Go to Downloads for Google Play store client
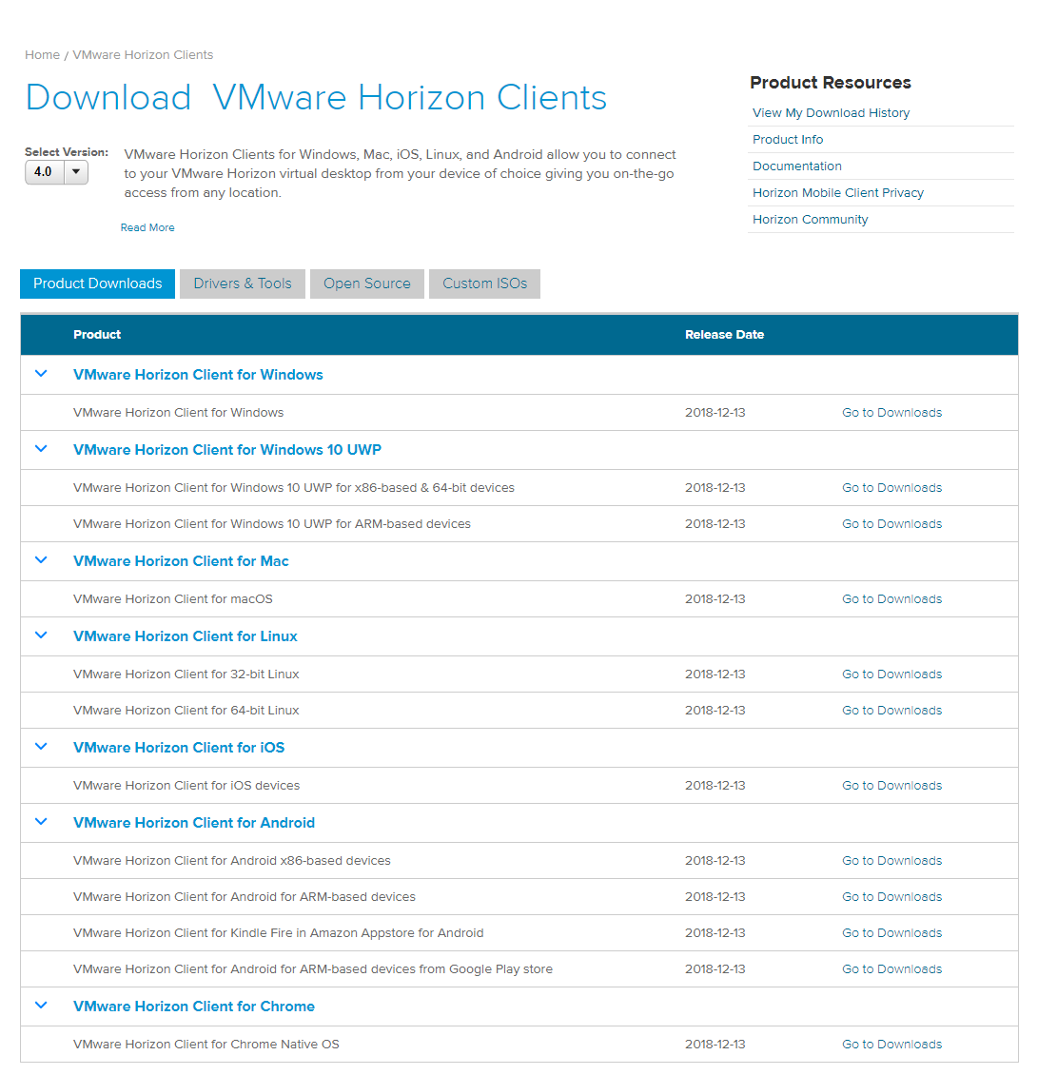 (x=892, y=969)
